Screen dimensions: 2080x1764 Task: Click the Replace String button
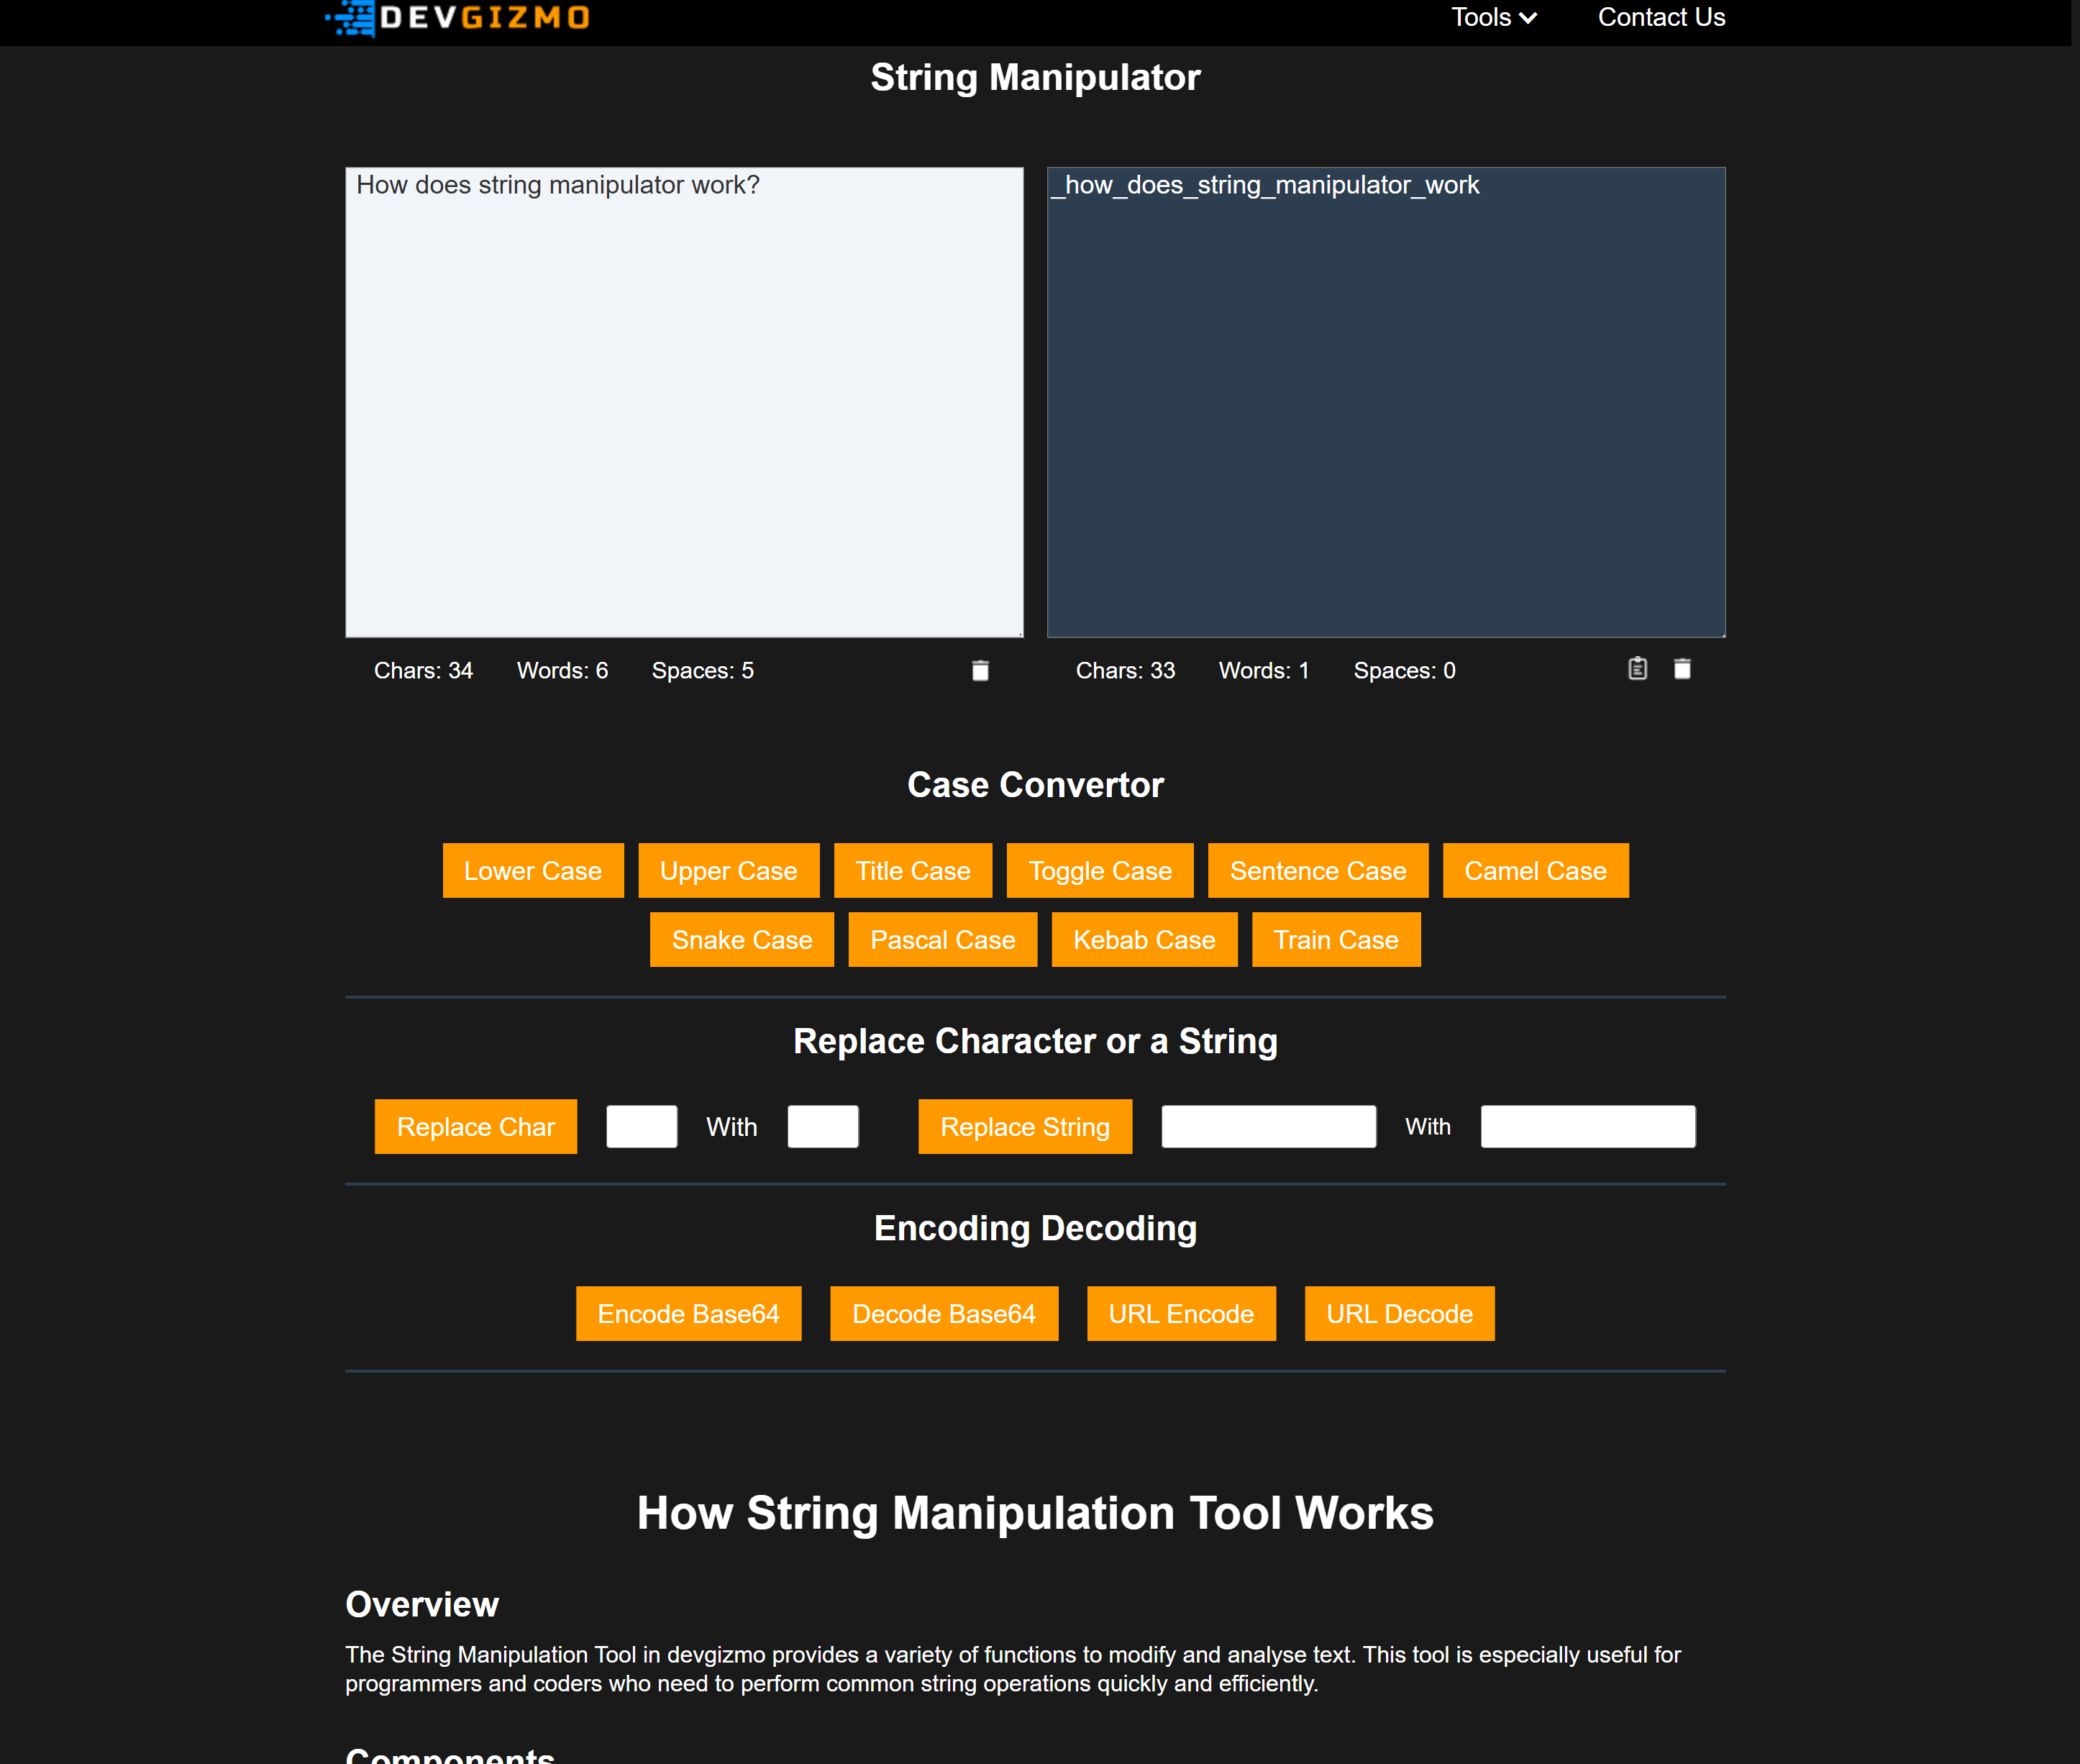click(x=1024, y=1126)
